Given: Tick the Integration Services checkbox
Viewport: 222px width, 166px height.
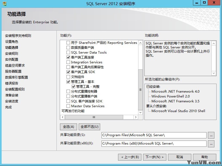Looking at the screenshot, I should pos(68,62).
